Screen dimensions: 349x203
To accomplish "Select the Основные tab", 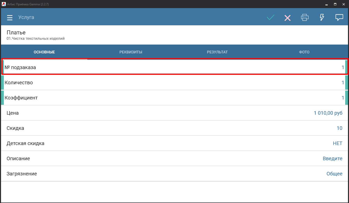I will [44, 52].
